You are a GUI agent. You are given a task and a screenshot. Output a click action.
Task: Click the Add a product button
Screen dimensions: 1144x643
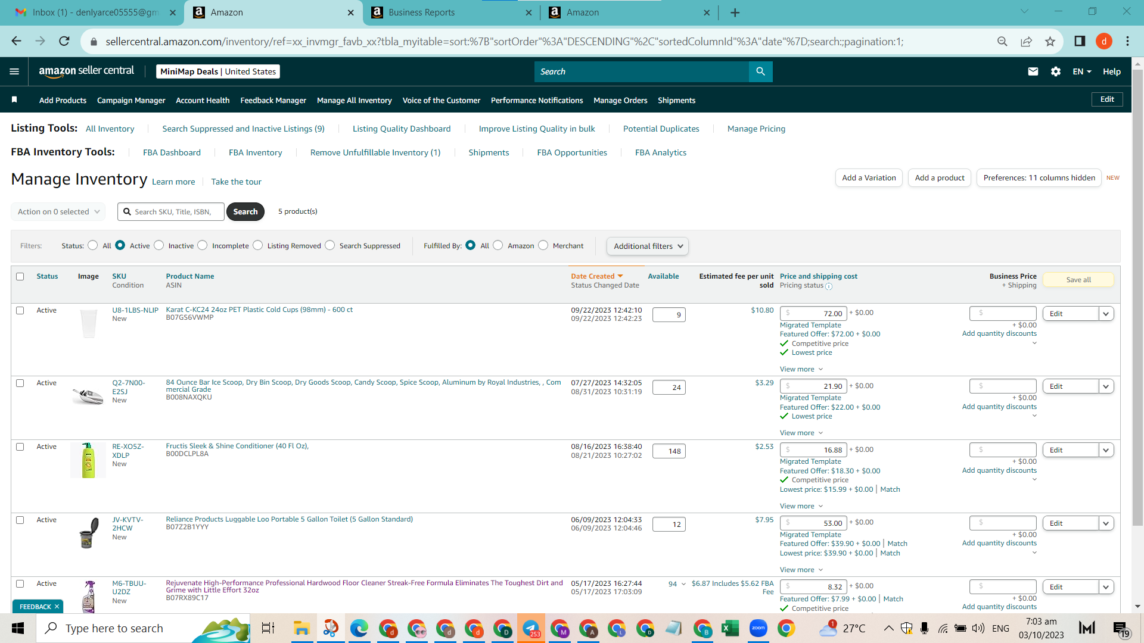coord(940,178)
